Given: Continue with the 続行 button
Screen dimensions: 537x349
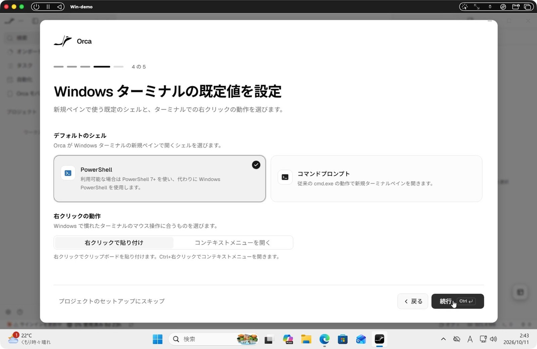Looking at the screenshot, I should click(457, 301).
